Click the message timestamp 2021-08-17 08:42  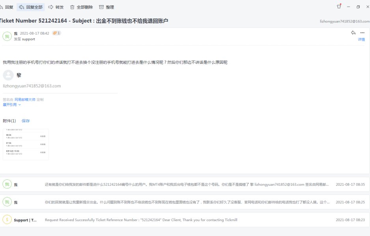tap(34, 33)
